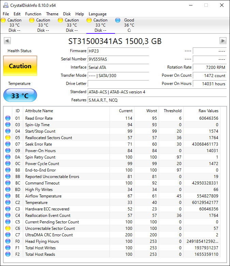The height and width of the screenshot is (266, 230).
Task: Click the CrystalDiskInfo app icon in title bar
Action: [x=6, y=5]
